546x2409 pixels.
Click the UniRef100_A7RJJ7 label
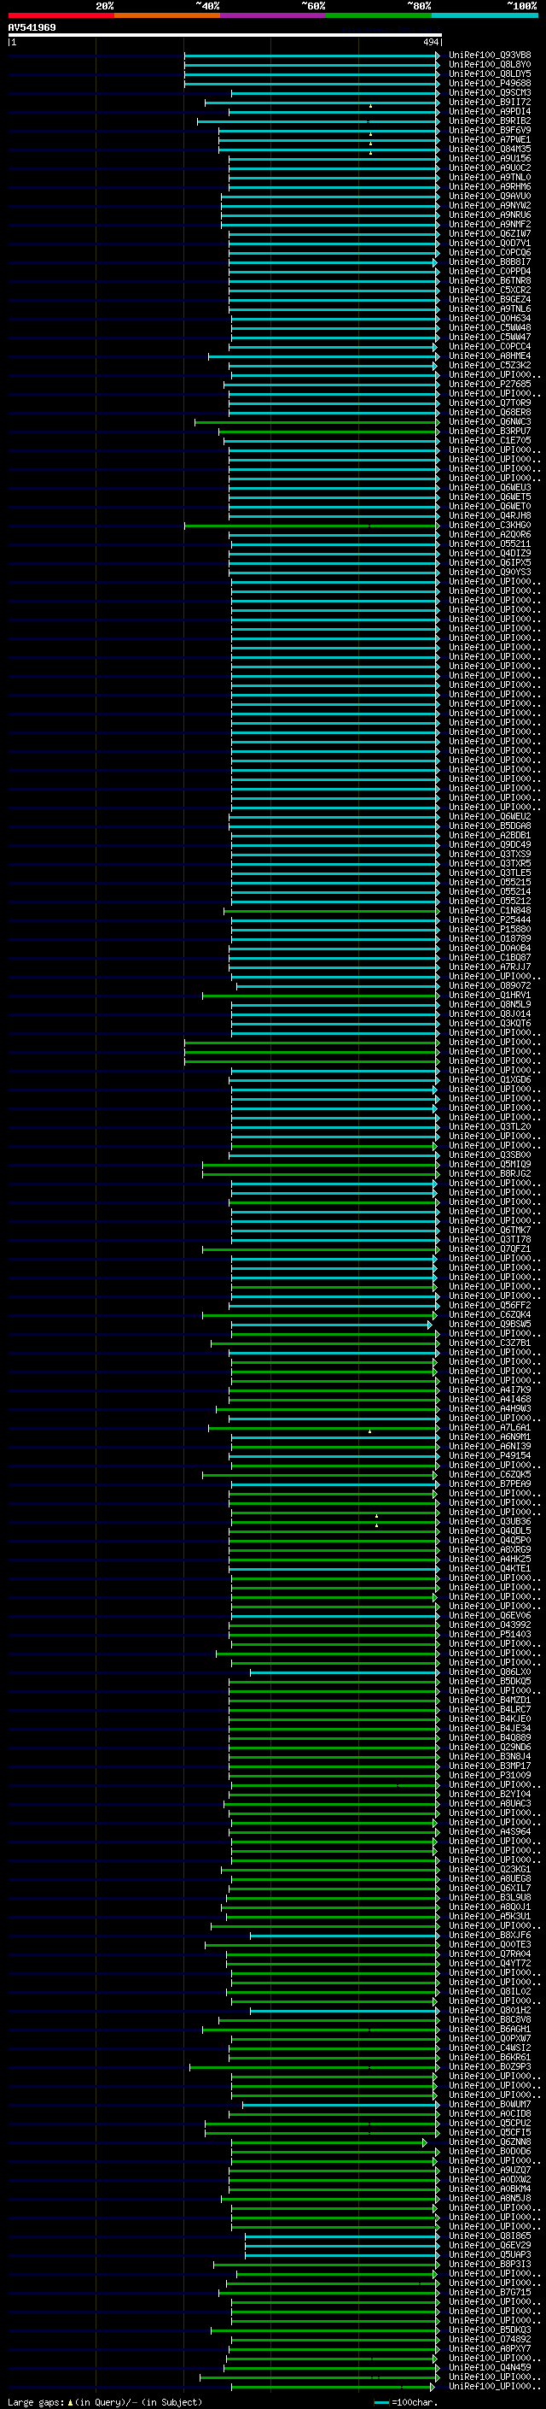pyautogui.click(x=490, y=967)
